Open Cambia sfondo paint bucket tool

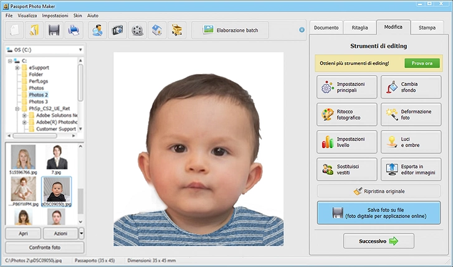pyautogui.click(x=411, y=87)
